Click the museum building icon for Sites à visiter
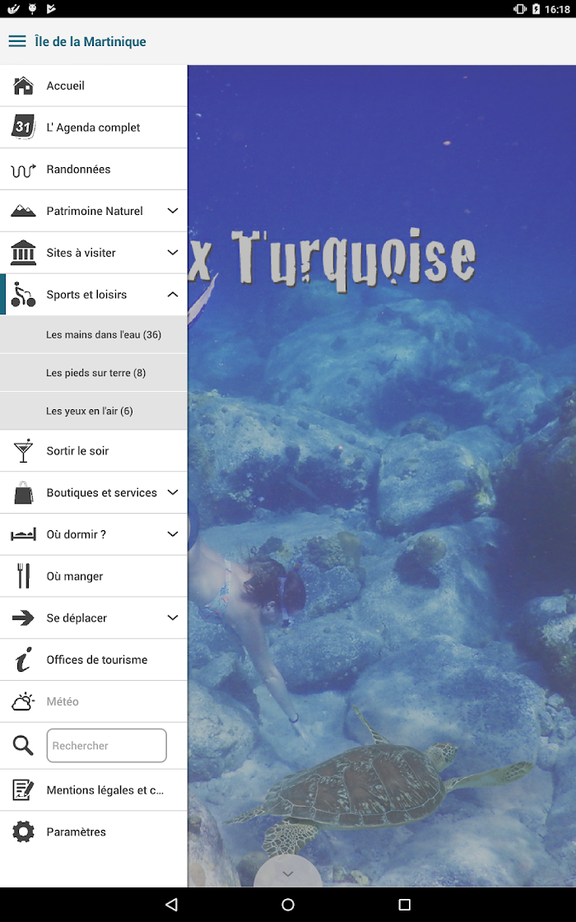This screenshot has width=576, height=922. tap(23, 252)
